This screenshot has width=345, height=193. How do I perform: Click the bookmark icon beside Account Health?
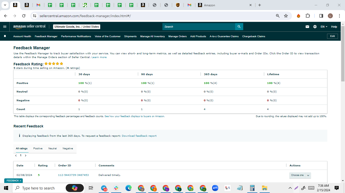[5, 36]
